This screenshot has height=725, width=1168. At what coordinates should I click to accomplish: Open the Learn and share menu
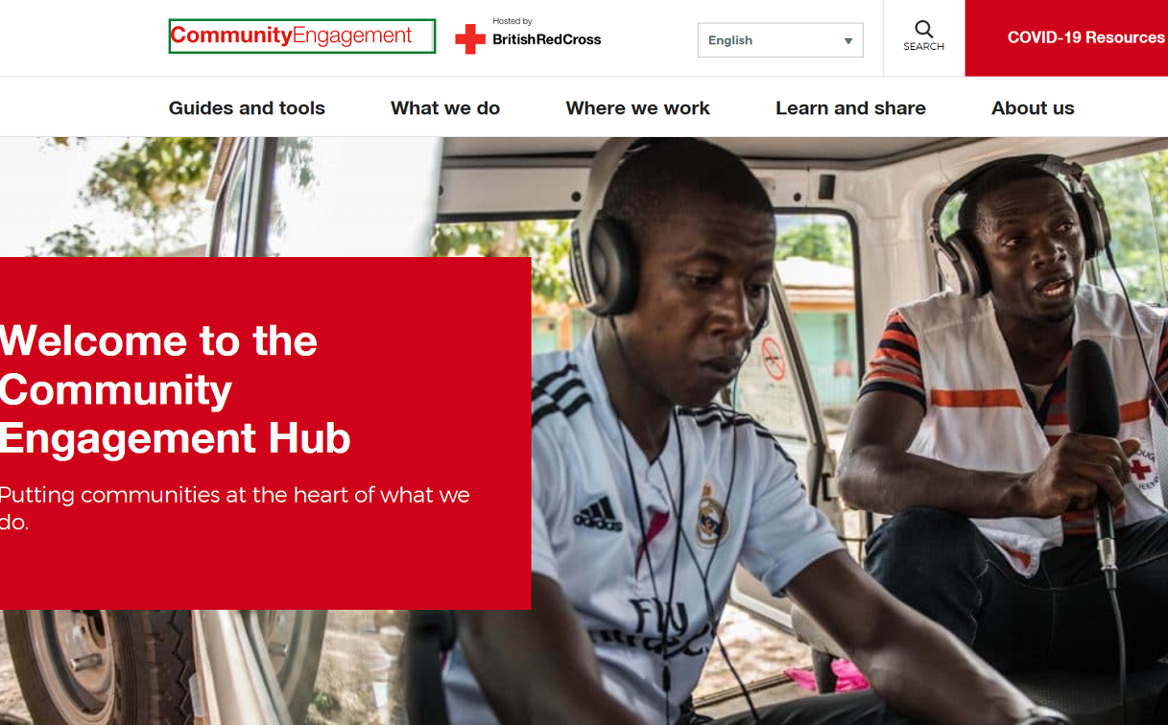click(850, 108)
